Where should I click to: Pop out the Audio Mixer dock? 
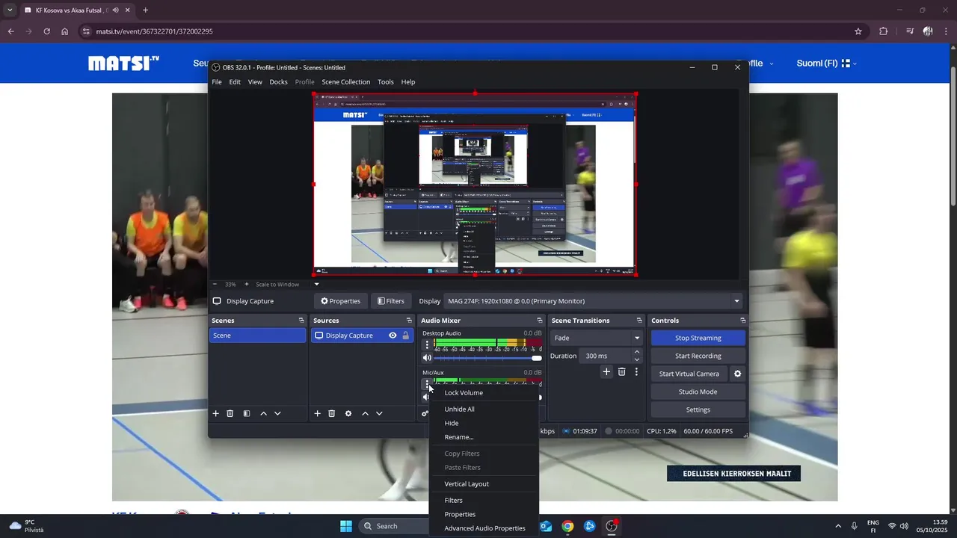pos(539,321)
